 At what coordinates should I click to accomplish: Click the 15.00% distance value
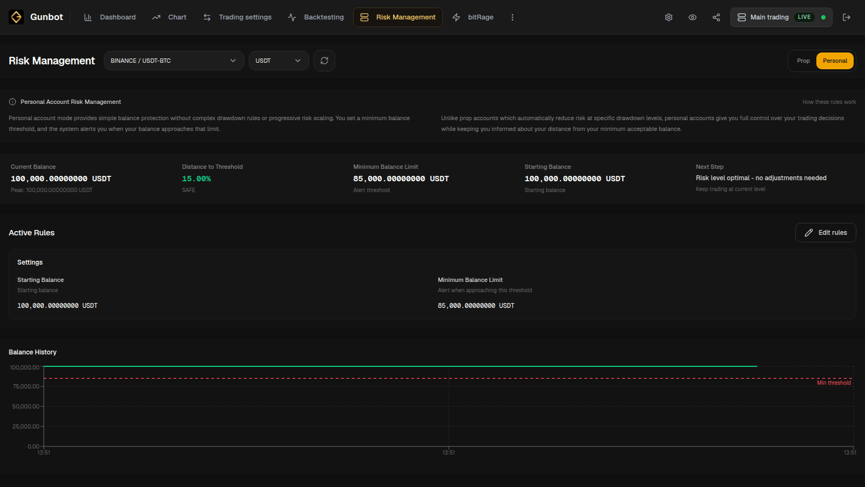(197, 179)
